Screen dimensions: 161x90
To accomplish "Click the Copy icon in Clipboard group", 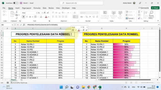I will [16, 15].
